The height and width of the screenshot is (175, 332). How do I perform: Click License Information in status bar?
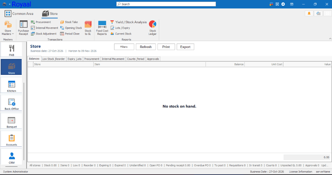(x=301, y=172)
